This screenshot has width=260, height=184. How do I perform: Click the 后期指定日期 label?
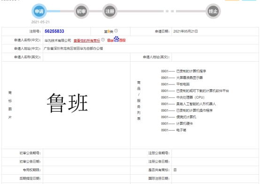(x=30, y=178)
